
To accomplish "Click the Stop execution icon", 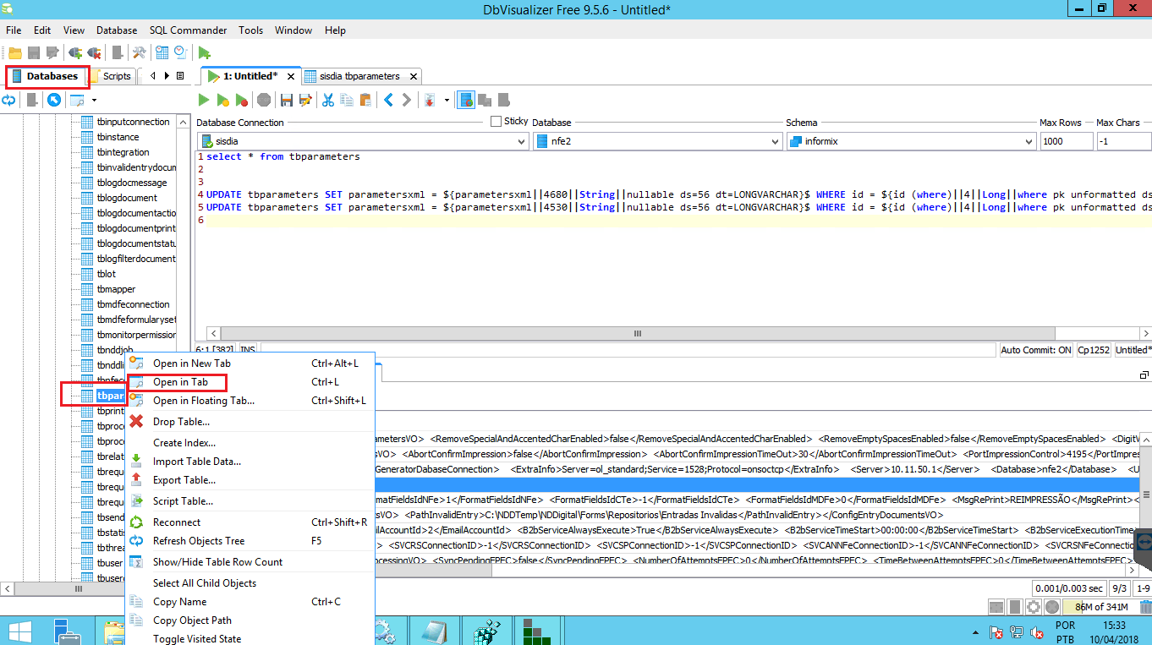I will tap(264, 100).
